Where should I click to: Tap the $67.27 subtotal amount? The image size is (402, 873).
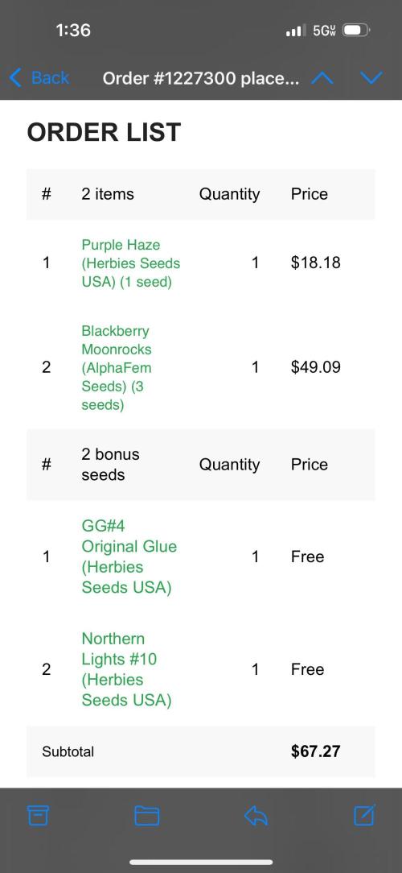click(x=315, y=751)
